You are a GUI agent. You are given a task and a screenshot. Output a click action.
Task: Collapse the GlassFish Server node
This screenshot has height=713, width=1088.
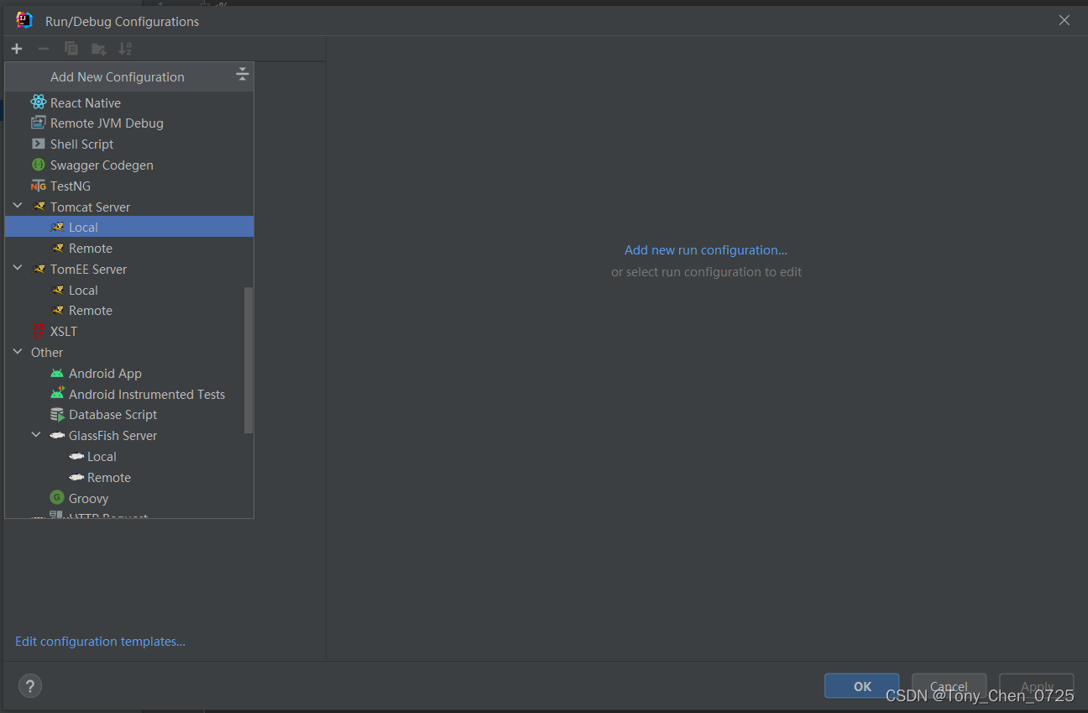36,435
